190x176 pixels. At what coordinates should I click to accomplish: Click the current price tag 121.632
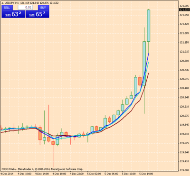(184, 9)
